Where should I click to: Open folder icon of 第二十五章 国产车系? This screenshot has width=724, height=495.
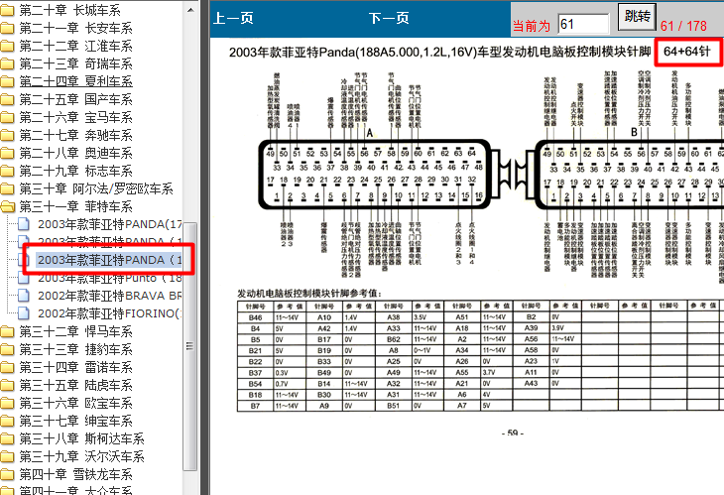point(7,99)
